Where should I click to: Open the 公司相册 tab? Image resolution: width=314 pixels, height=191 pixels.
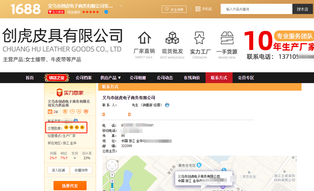(x=138, y=78)
